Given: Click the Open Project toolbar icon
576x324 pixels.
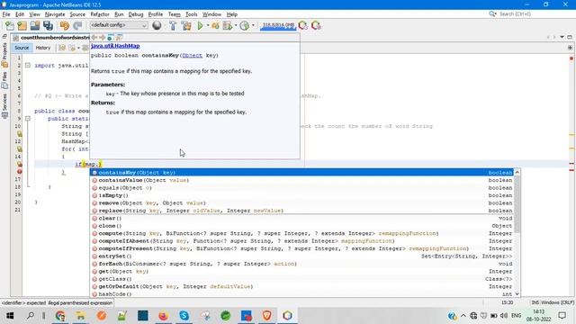Looking at the screenshot, I should pyautogui.click(x=35, y=26).
